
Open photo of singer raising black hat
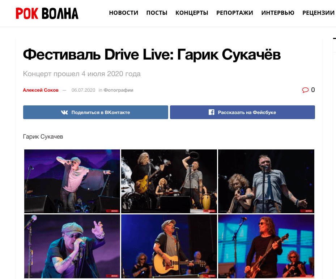(169, 181)
